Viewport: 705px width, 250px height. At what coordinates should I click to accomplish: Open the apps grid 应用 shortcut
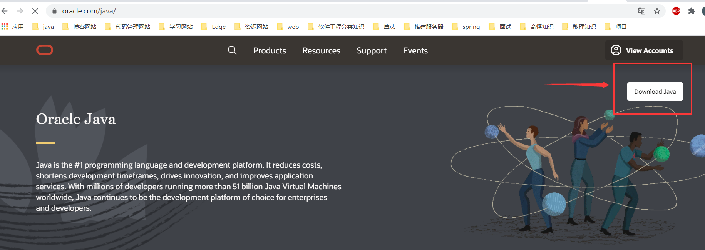pos(13,27)
